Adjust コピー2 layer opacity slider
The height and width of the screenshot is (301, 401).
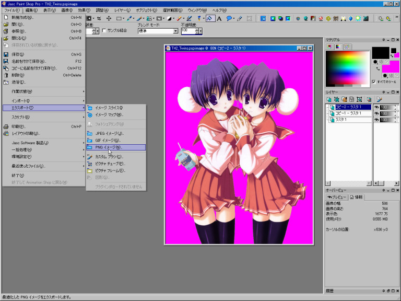388,107
